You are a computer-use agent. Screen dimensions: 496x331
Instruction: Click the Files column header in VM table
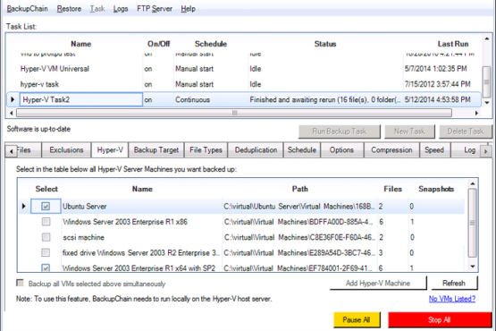click(x=392, y=189)
